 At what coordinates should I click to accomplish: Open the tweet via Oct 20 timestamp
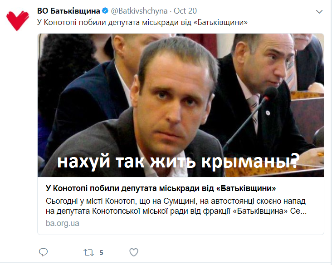pyautogui.click(x=185, y=11)
